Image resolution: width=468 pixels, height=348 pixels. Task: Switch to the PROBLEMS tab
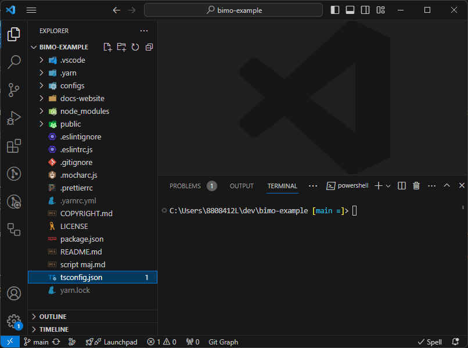tap(193, 186)
